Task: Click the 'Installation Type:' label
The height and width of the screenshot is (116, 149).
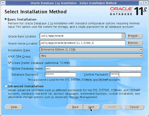Action: [19, 50]
